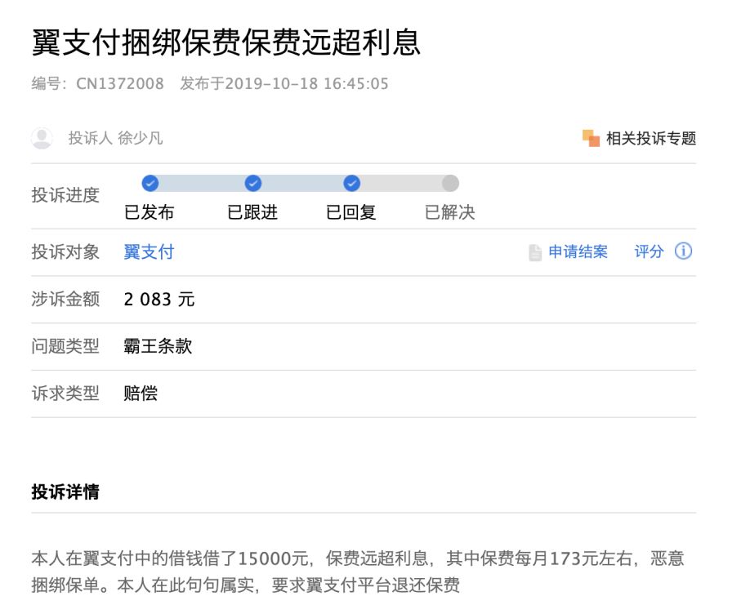Click the gray 已解决 progress dot
750x614 pixels.
[x=450, y=183]
